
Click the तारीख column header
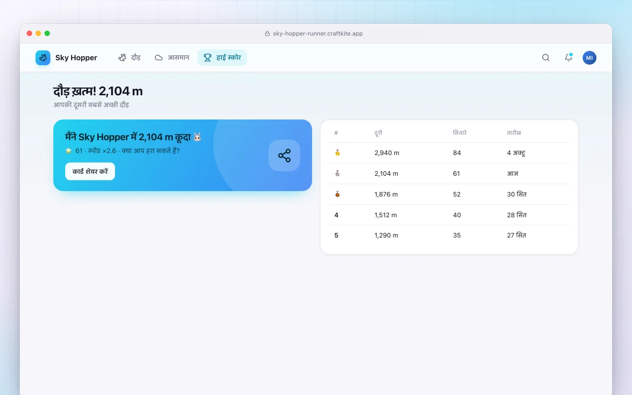tap(514, 133)
